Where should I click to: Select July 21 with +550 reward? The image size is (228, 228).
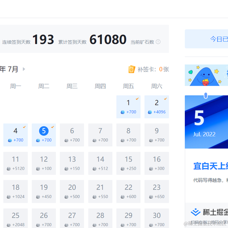[x=100, y=191]
